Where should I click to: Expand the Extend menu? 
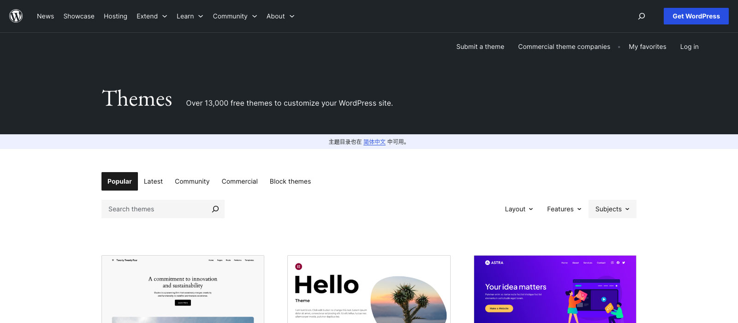(x=151, y=16)
